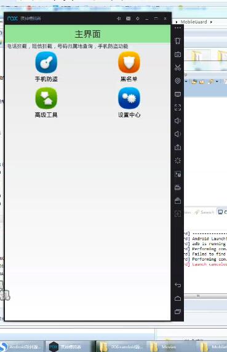The image size is (227, 352).
Task: Open keyboard control icon in Nox sidebar
Action: coord(178,54)
